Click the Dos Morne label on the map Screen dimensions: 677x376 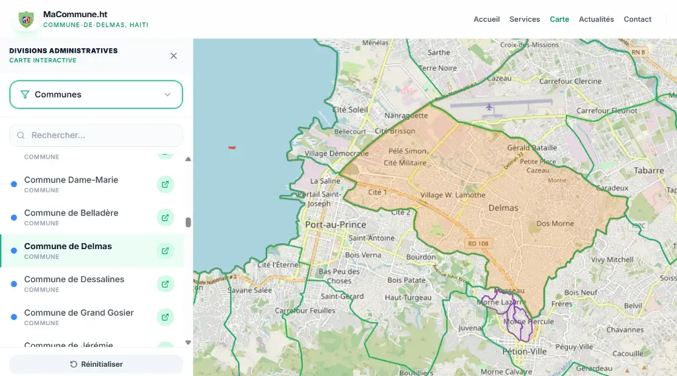[x=555, y=223]
